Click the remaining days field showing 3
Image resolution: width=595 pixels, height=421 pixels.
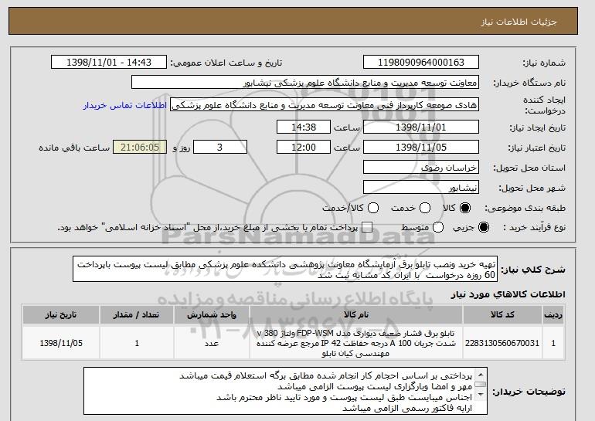[x=220, y=148]
